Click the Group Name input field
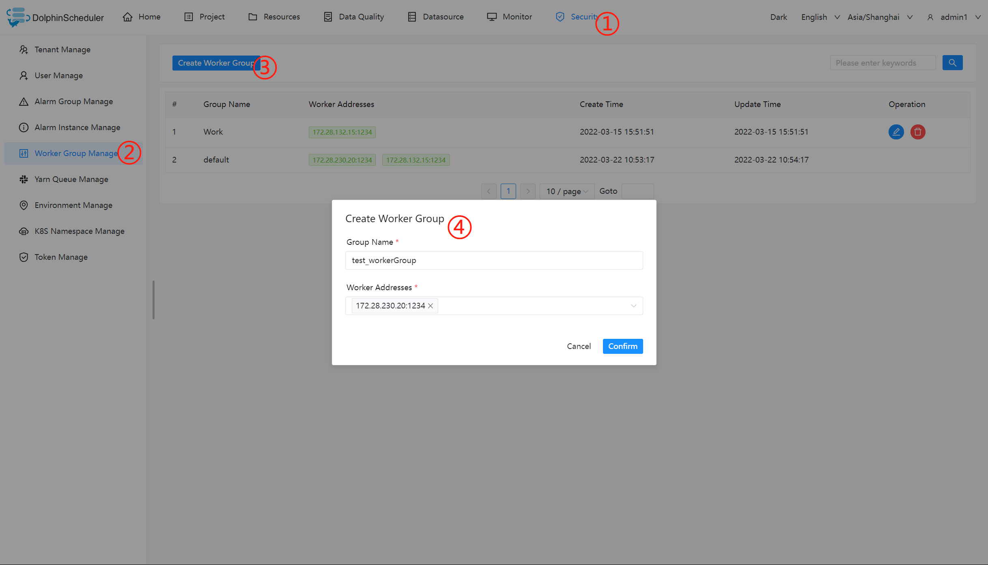Viewport: 988px width, 565px height. point(494,260)
